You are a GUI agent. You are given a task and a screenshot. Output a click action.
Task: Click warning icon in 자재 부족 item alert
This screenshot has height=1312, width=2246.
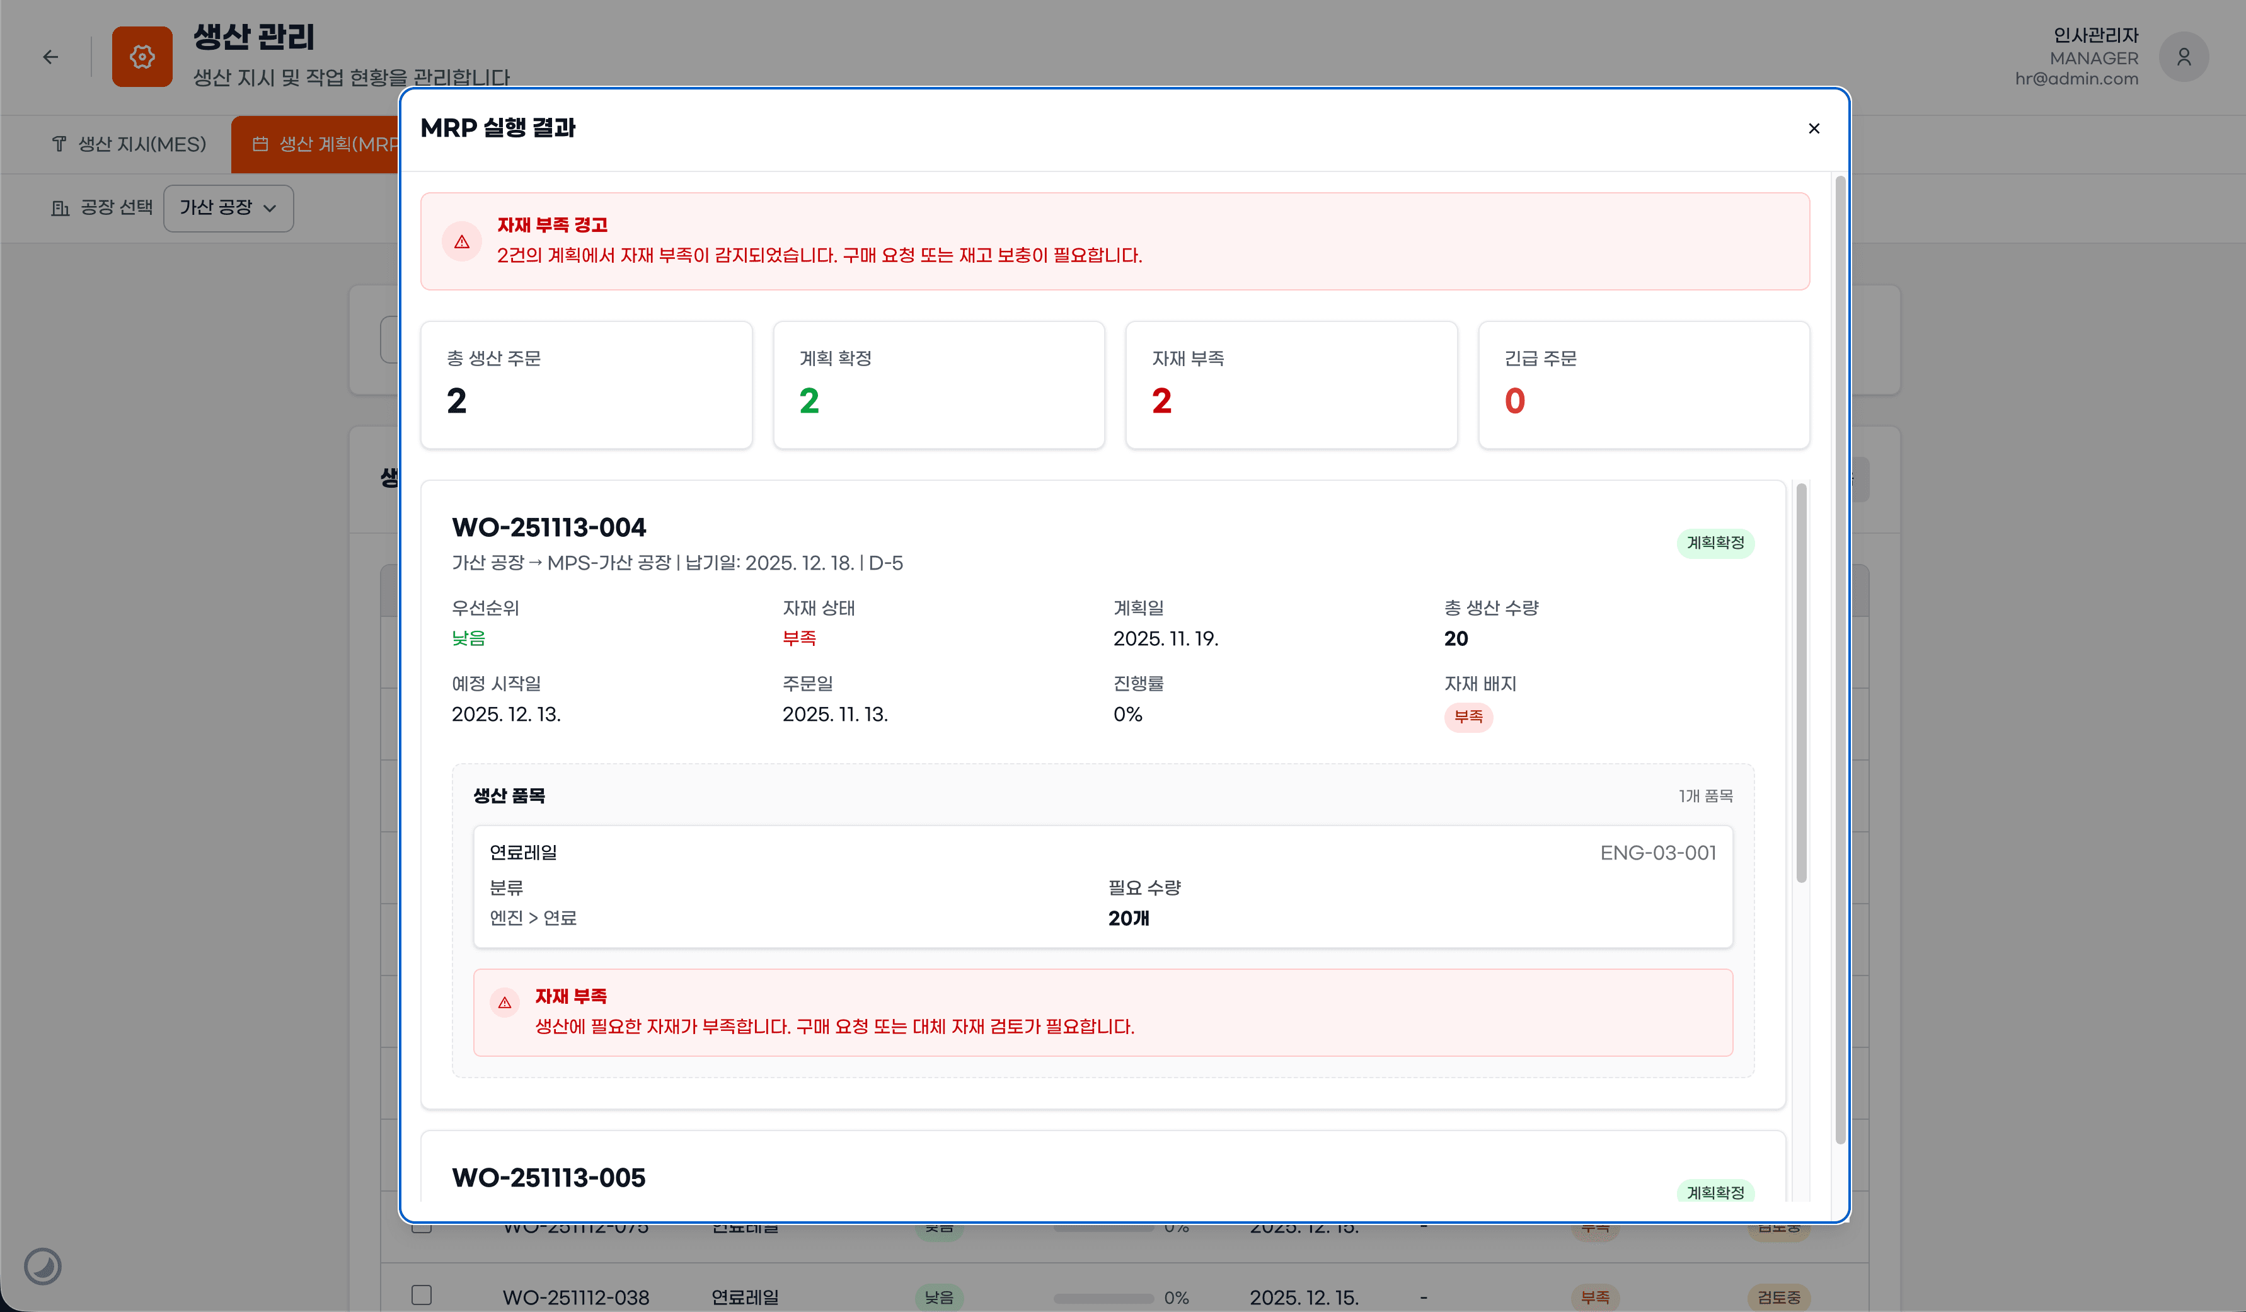coord(504,1003)
